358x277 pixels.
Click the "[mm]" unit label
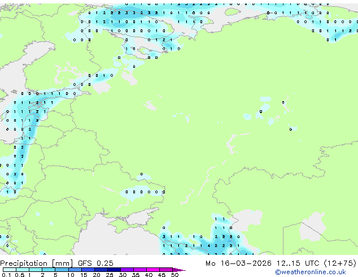click(62, 263)
